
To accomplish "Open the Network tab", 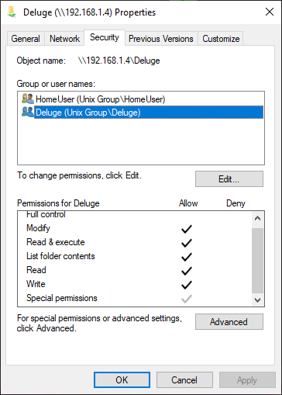I will point(64,39).
